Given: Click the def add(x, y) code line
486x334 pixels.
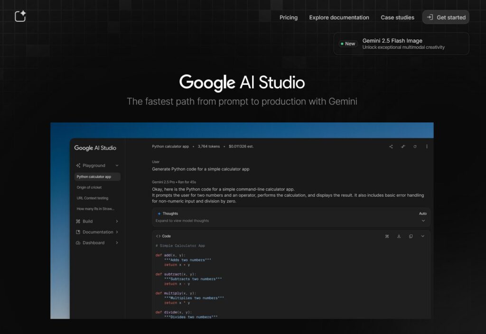Looking at the screenshot, I should pyautogui.click(x=170, y=255).
